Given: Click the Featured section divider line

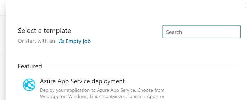Looking at the screenshot, I should [x=143, y=66].
